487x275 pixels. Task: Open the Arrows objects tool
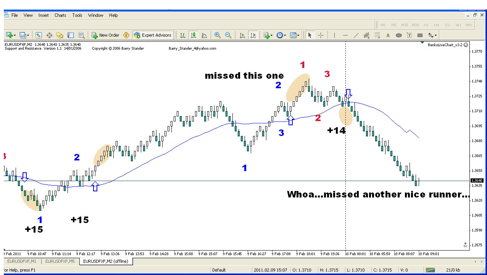[x=430, y=35]
